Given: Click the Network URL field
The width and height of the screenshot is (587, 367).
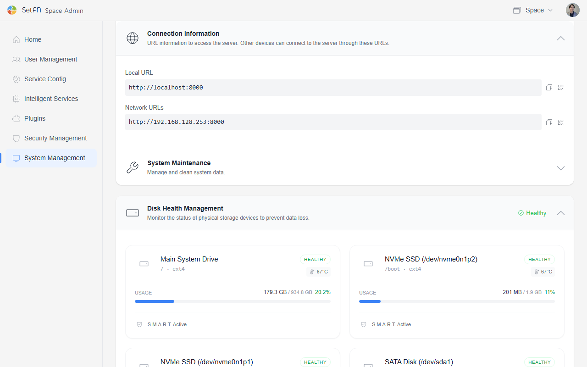Looking at the screenshot, I should tap(333, 122).
